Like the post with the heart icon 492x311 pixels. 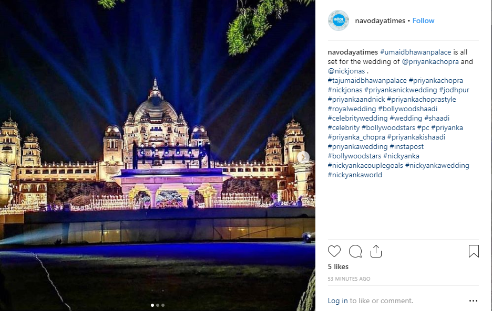coord(334,251)
